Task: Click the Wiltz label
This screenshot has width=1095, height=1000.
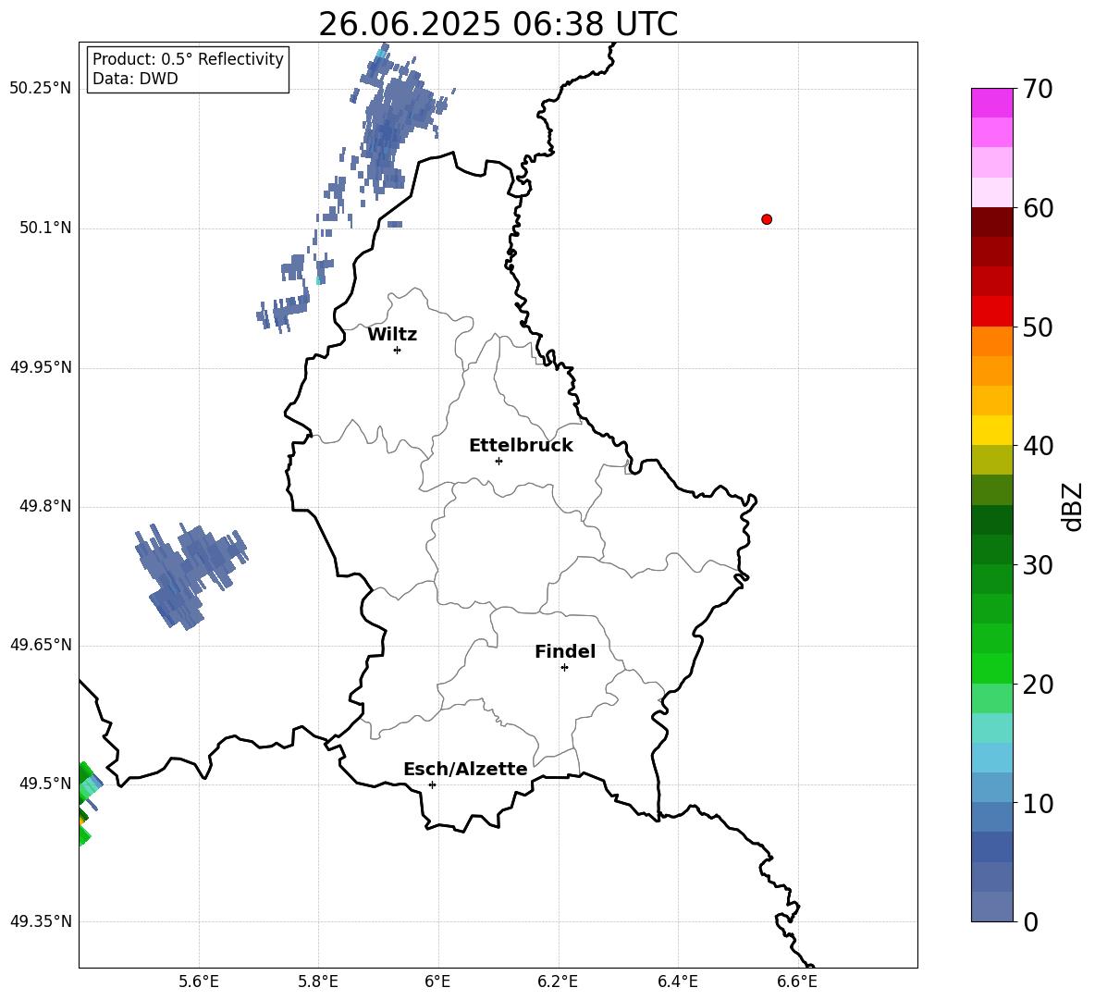Action: pos(392,335)
